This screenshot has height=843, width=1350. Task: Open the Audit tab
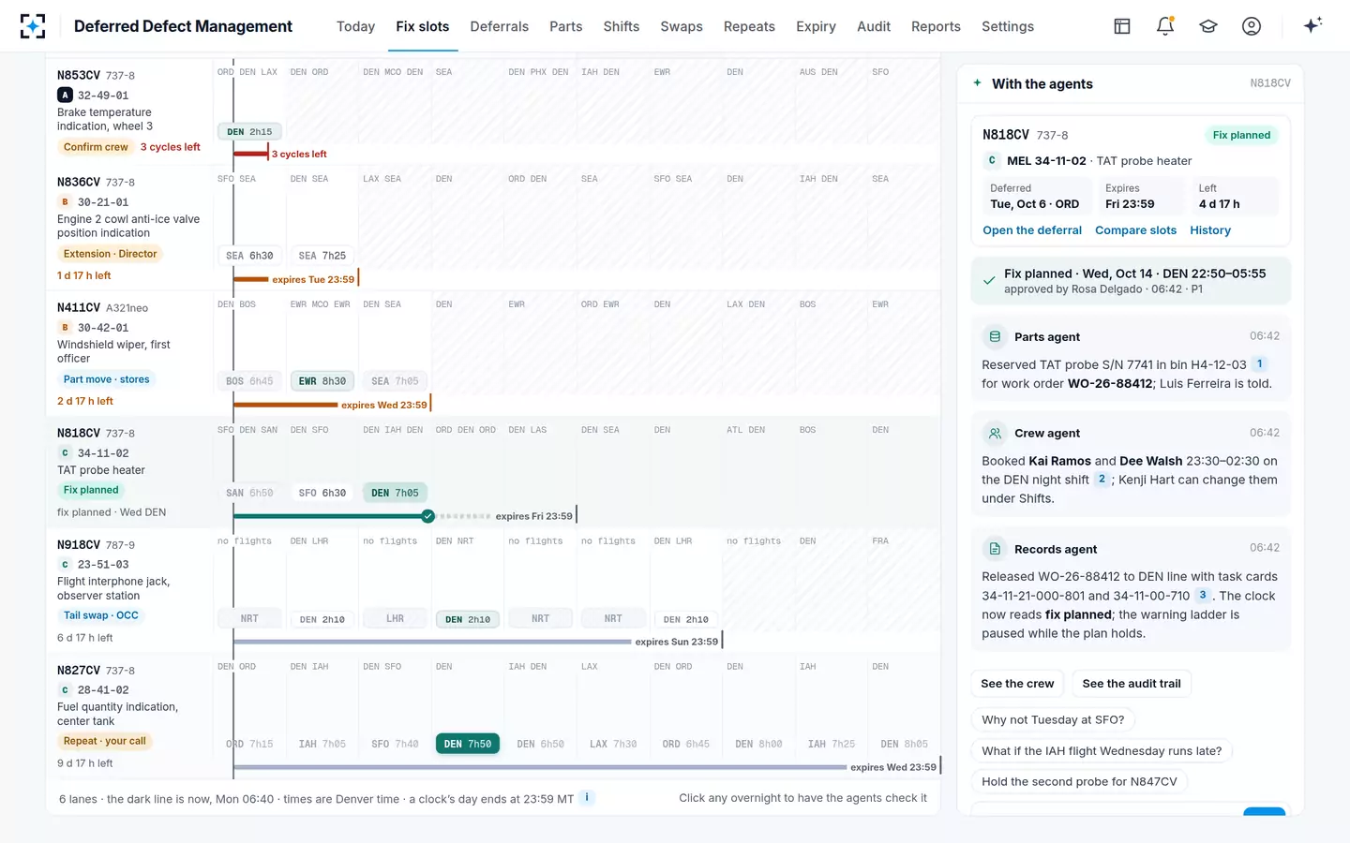pos(874,26)
